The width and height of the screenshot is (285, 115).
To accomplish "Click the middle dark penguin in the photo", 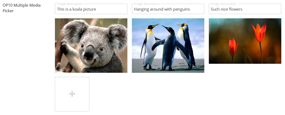I will pos(169,48).
